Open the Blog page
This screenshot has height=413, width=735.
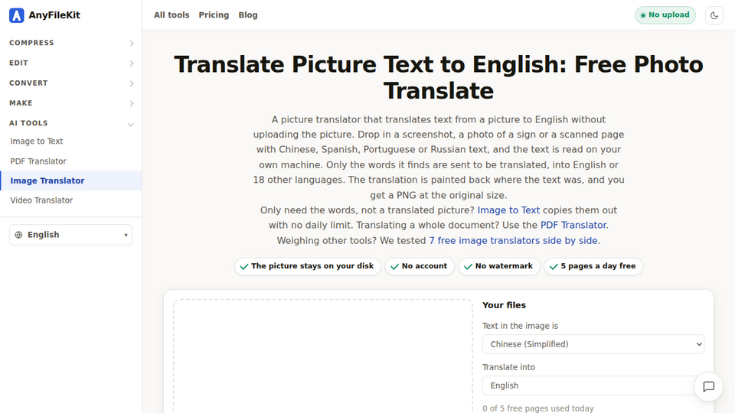pos(248,15)
